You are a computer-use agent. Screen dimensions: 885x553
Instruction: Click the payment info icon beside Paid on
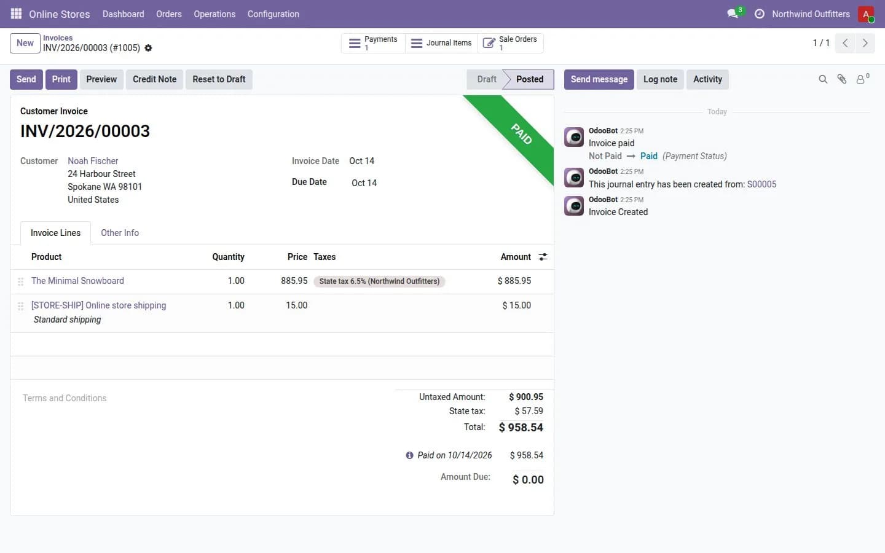[x=409, y=455]
